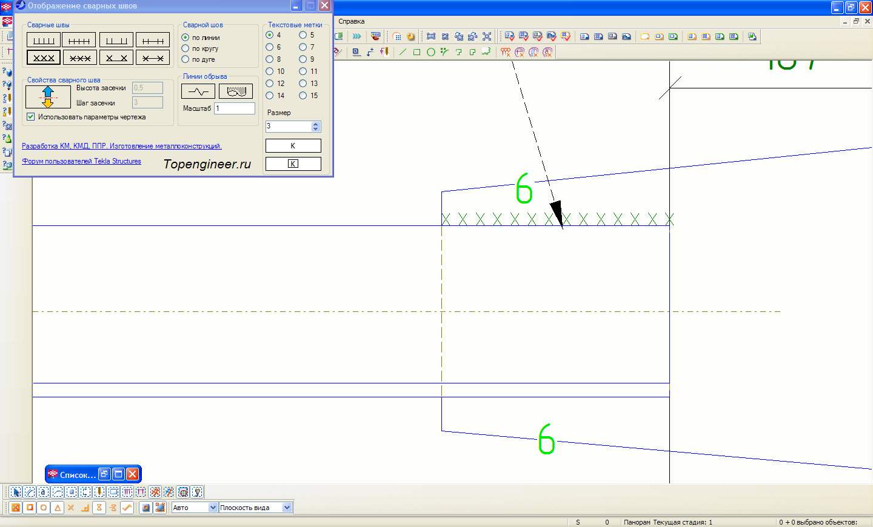
Task: Click the weld flip direction arrows button
Action: (48, 97)
